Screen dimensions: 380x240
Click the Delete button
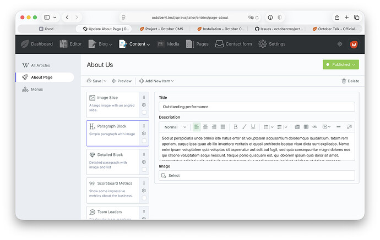pos(350,81)
